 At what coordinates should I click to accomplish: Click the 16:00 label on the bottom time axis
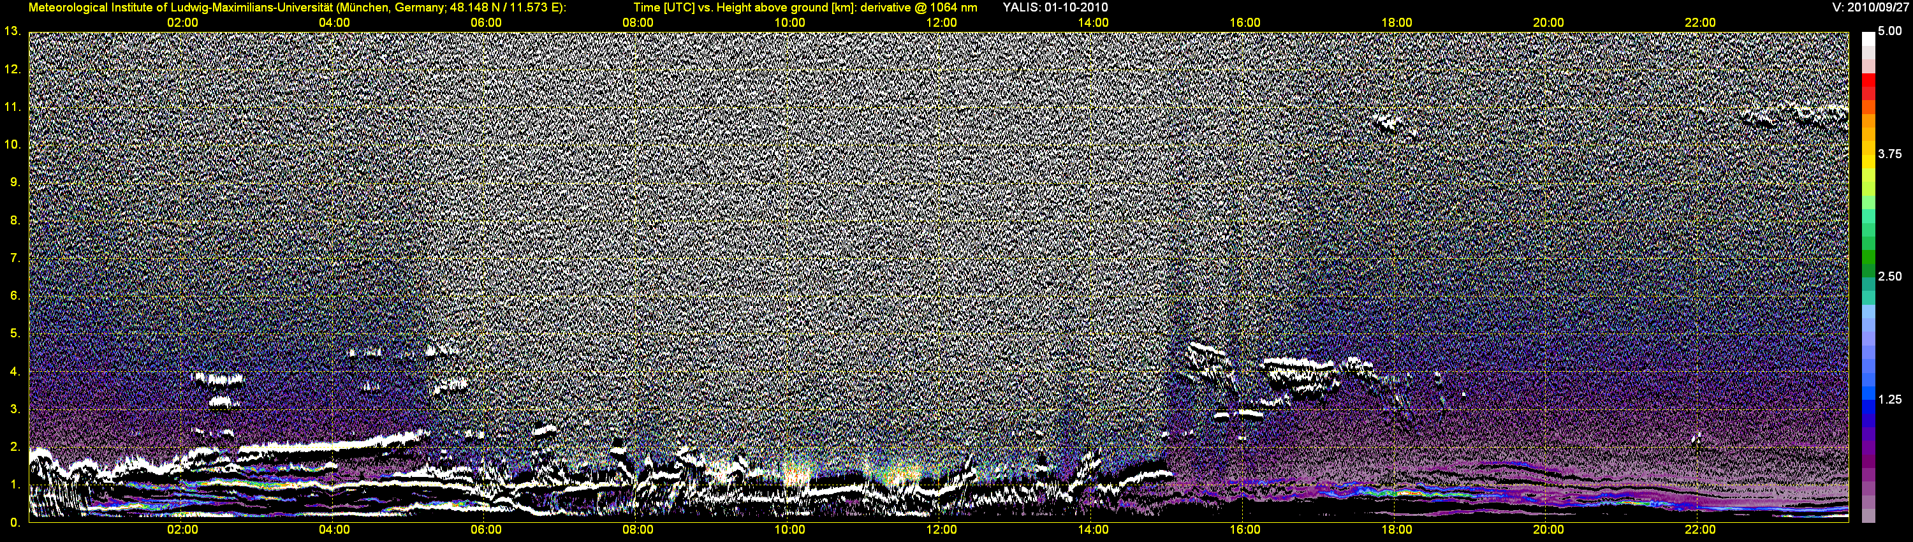click(x=1245, y=530)
